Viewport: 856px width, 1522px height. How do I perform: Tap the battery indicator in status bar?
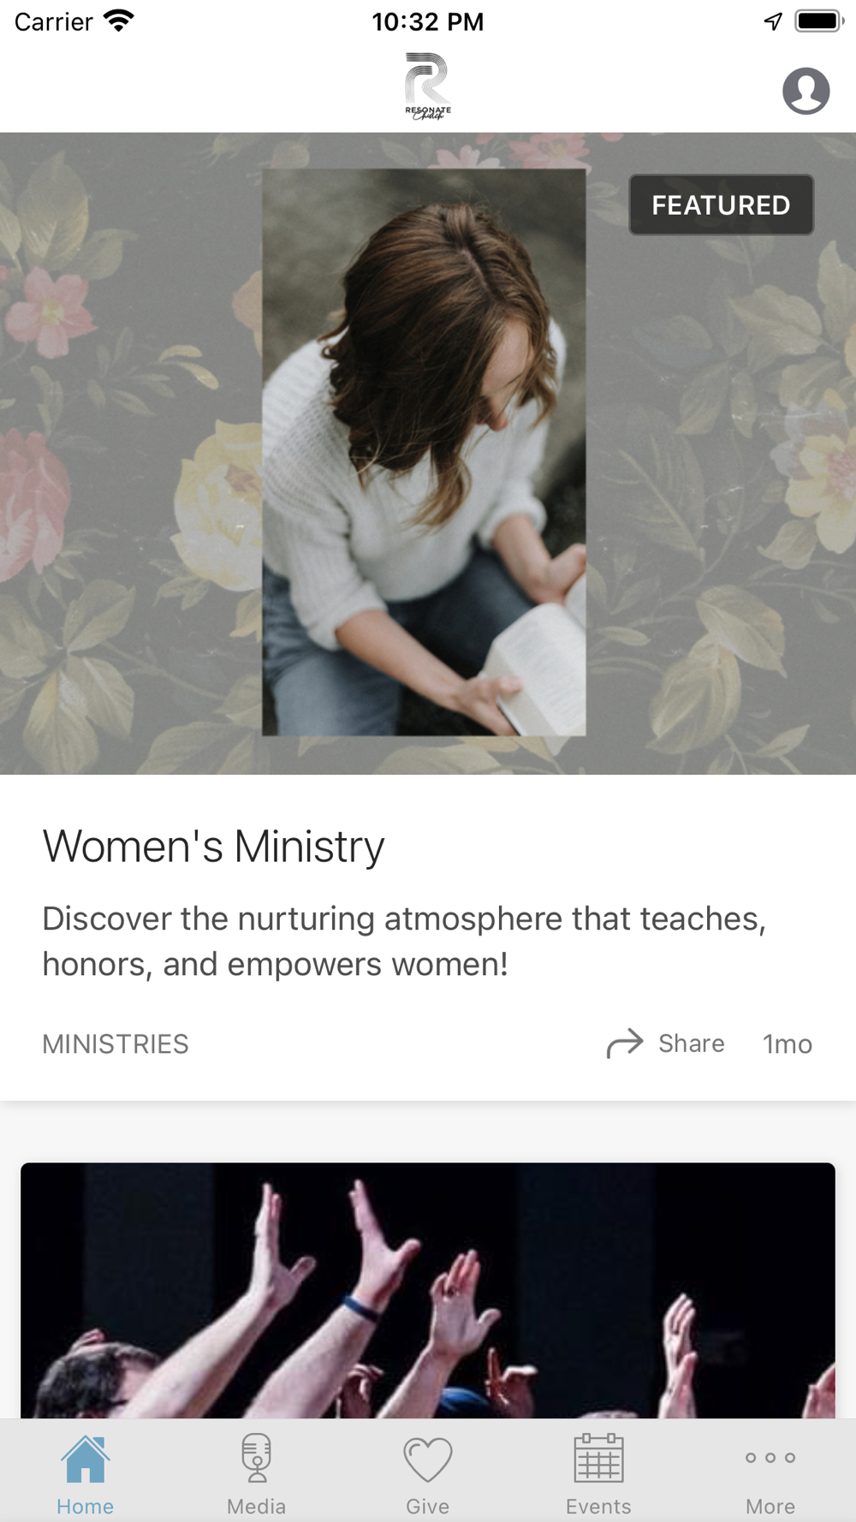coord(819,21)
